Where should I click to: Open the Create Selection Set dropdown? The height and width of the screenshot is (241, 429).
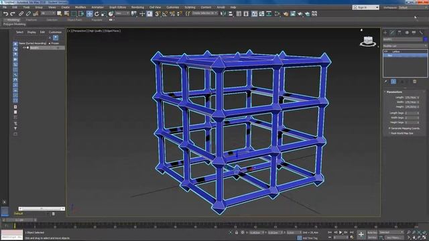[204, 13]
